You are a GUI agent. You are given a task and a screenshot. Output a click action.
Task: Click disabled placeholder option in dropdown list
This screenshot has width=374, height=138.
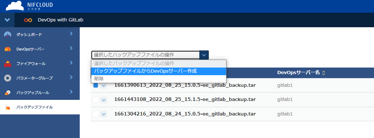click(159, 64)
